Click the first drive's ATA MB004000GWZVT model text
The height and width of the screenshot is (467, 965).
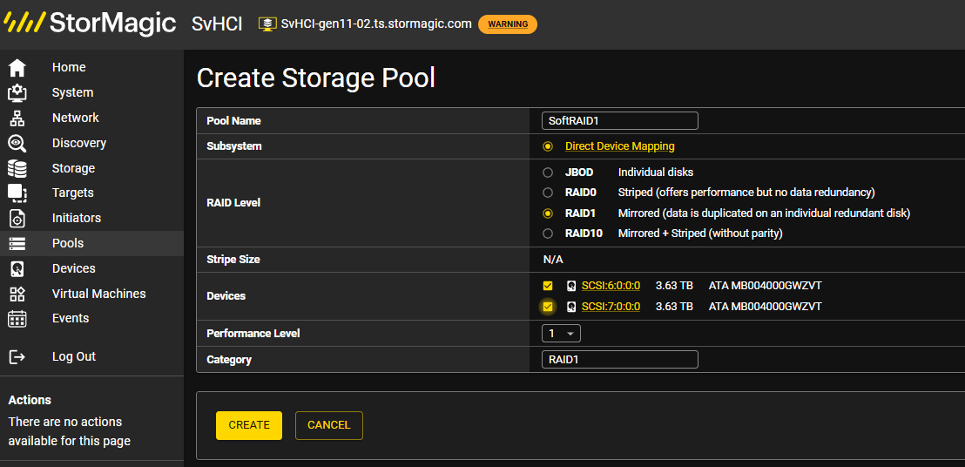(765, 286)
